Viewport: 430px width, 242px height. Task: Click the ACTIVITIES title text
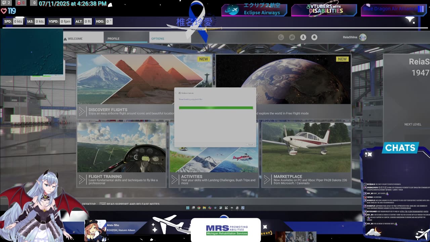192,176
